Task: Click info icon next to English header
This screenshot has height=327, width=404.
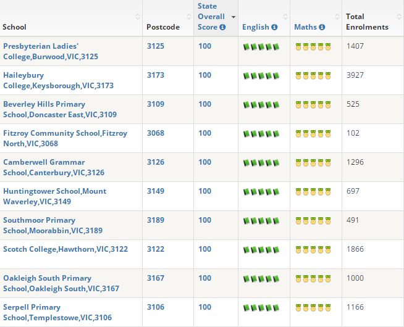Action: click(x=275, y=27)
